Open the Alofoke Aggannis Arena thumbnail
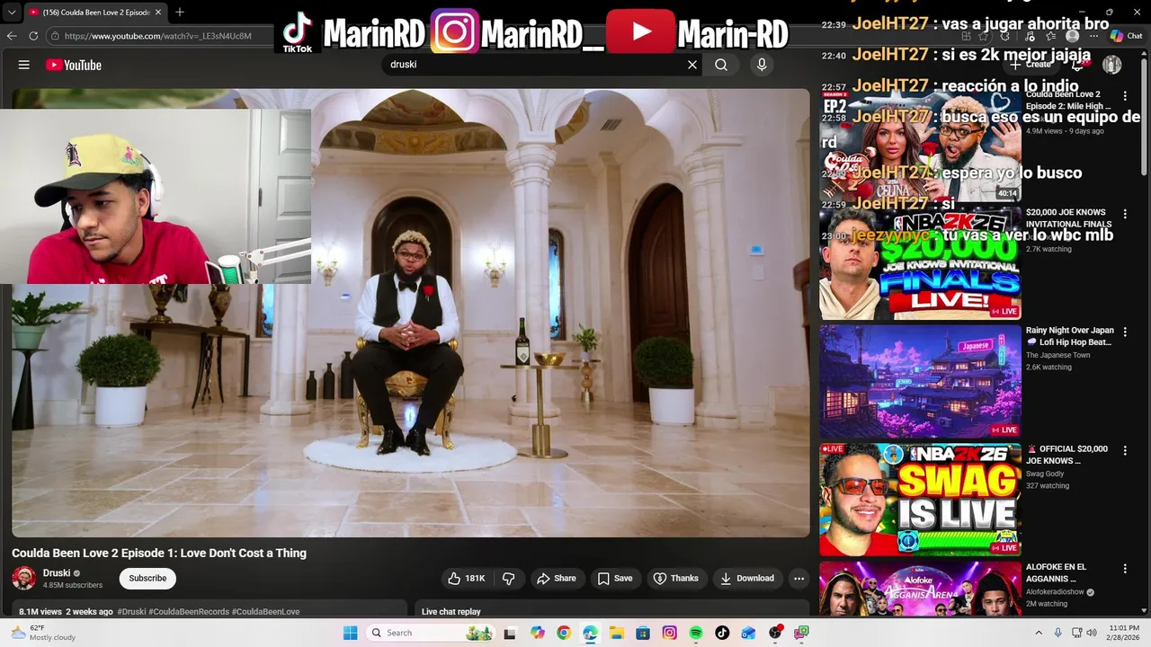This screenshot has height=647, width=1151. tap(920, 589)
